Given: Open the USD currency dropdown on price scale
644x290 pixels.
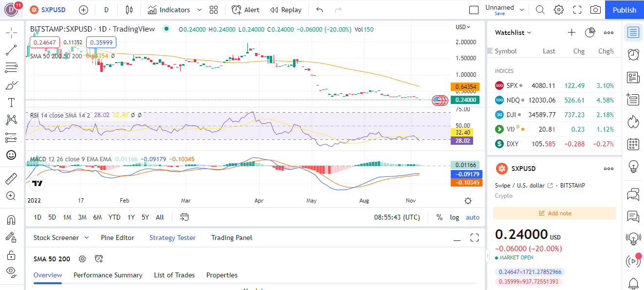Looking at the screenshot, I should tap(463, 27).
